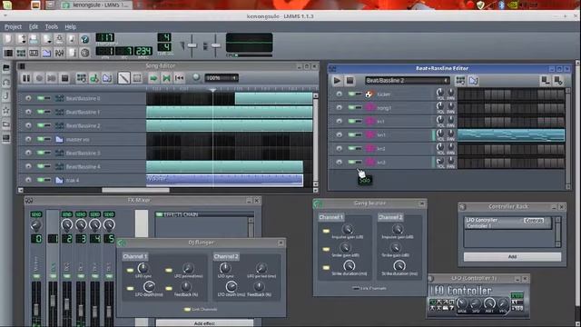The height and width of the screenshot is (327, 581).
Task: Select edit mode in Song Editor
Action: point(137,78)
